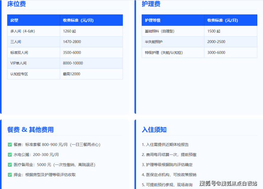This screenshot has height=189, width=263.
Task: Select notice item 1 入住需提供近期体检报告
Action: [x=165, y=145]
